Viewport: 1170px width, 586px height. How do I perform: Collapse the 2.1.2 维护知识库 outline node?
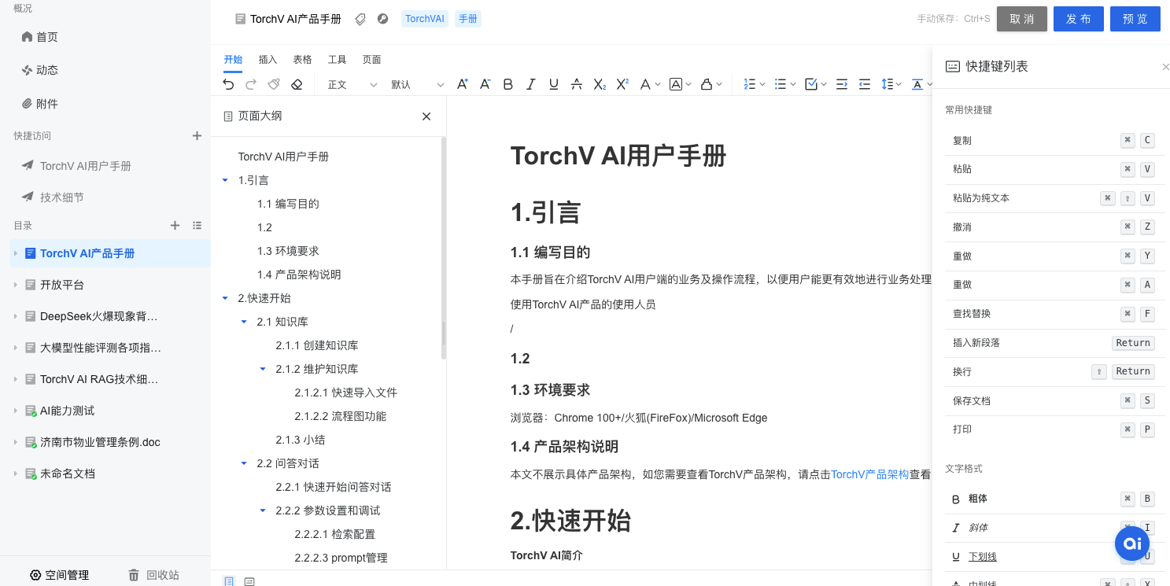[x=263, y=369]
